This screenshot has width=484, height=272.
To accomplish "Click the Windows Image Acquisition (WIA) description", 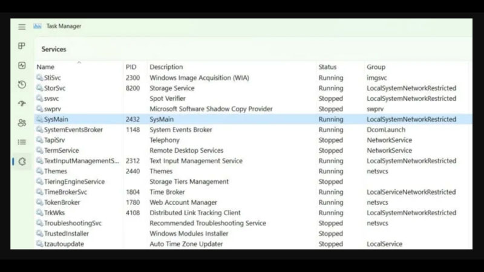I will click(x=200, y=78).
